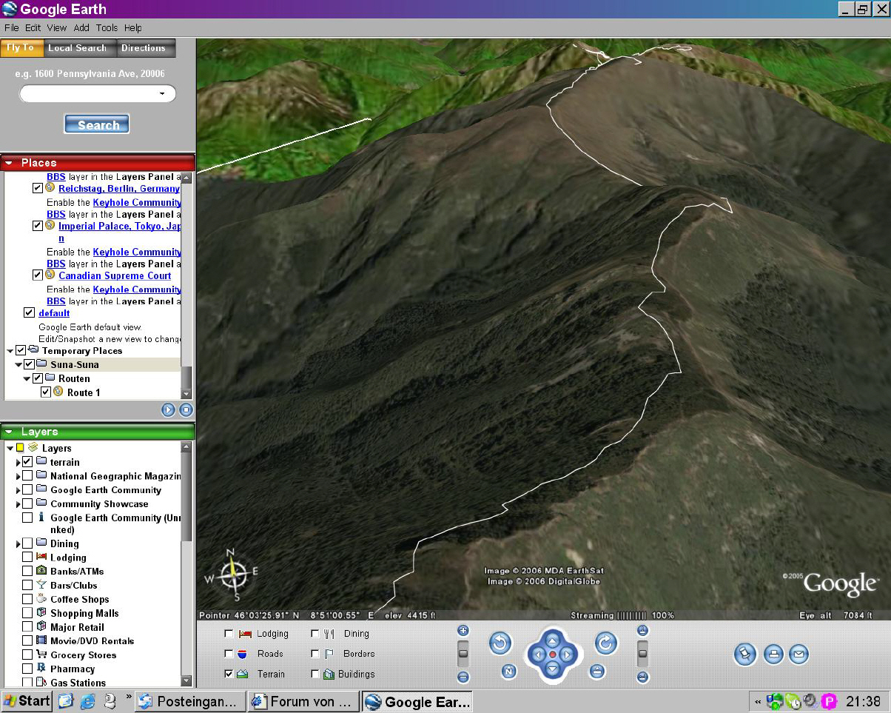Collapse the Suna-Suna folder
This screenshot has width=891, height=713.
tap(19, 364)
